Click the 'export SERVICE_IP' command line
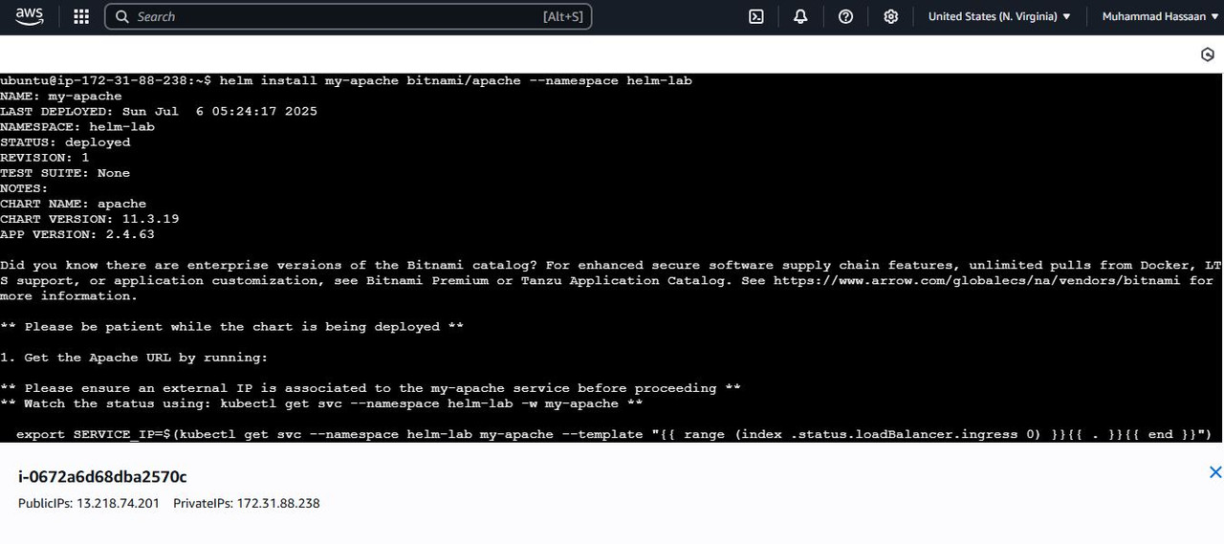1224x544 pixels. 614,434
